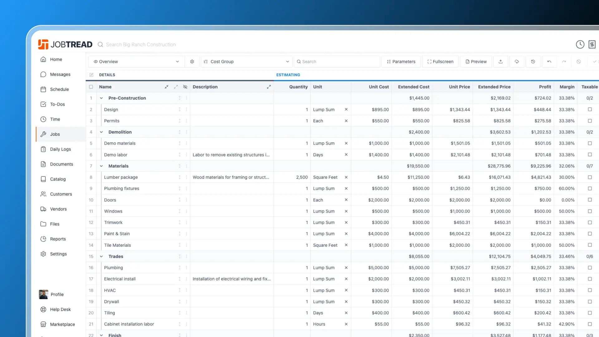Click the edit details pencil icon
The height and width of the screenshot is (337, 599).
click(x=91, y=75)
